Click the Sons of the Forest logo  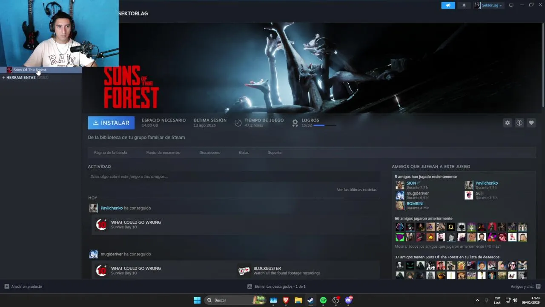131,87
